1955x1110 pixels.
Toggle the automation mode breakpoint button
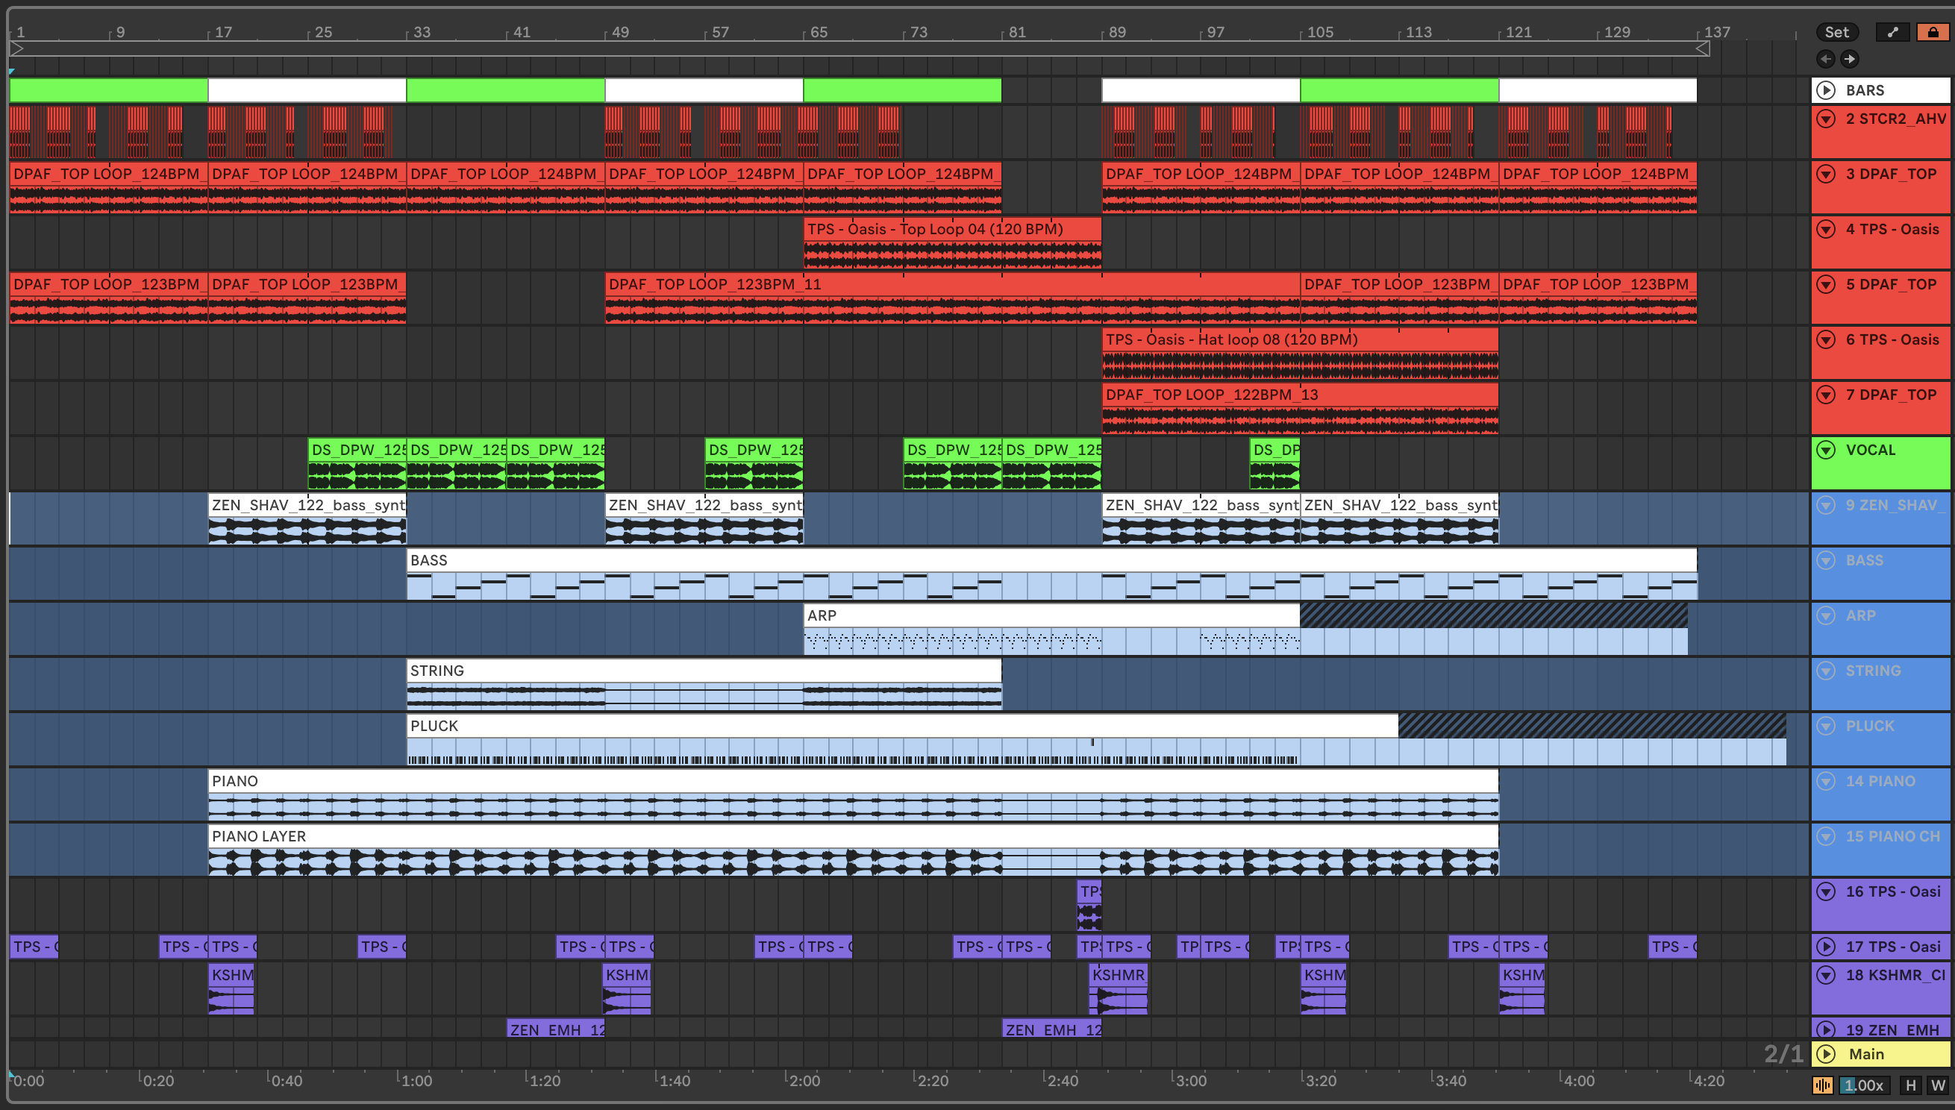tap(1892, 32)
